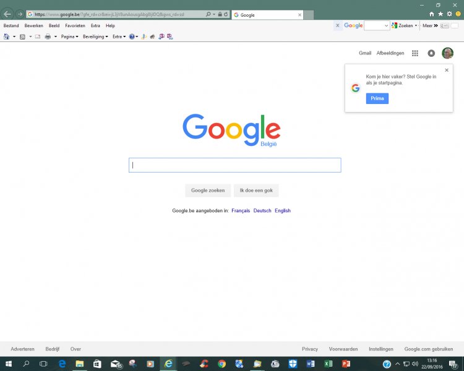Open the Bestand menu
Image resolution: width=464 pixels, height=371 pixels.
tap(11, 26)
